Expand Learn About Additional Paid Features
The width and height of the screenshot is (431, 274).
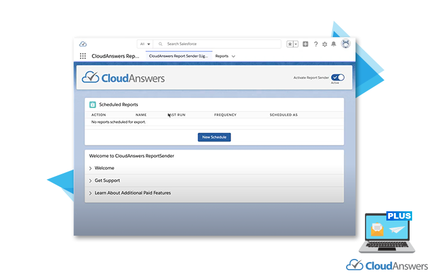coord(215,193)
